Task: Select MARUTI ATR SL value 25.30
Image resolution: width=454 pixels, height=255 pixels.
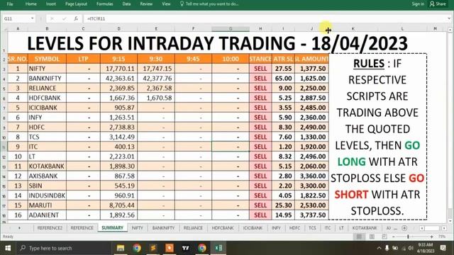Action: (x=283, y=205)
